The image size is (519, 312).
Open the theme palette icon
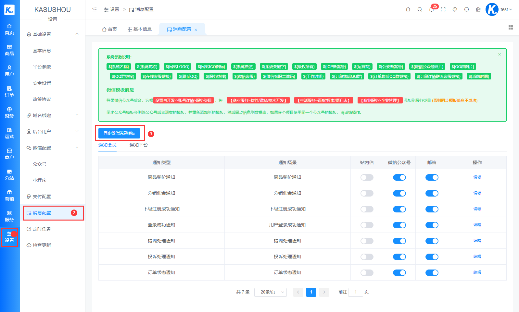point(455,9)
